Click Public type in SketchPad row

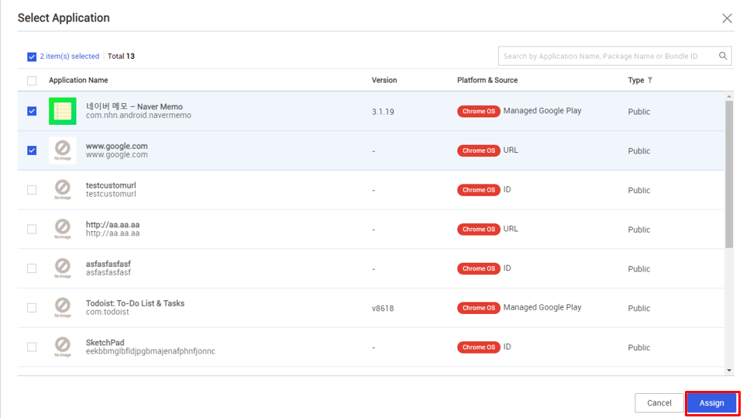point(638,347)
